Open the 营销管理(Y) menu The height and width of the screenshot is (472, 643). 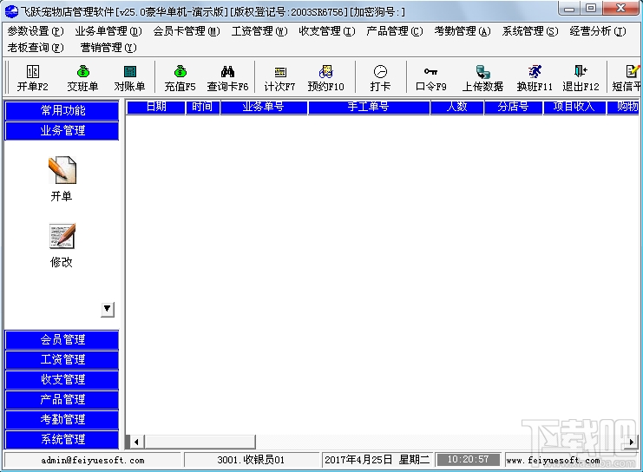(108, 48)
